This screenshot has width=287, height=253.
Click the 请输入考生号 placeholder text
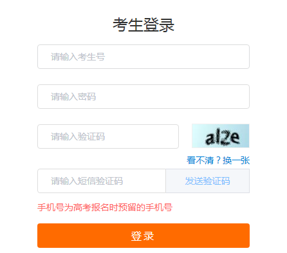(x=78, y=57)
